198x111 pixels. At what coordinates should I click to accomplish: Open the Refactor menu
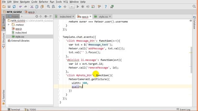tap(44, 2)
